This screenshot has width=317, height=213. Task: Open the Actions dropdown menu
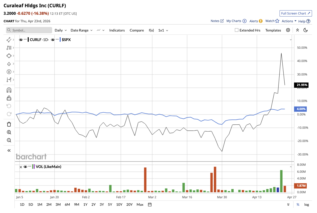[289, 21]
